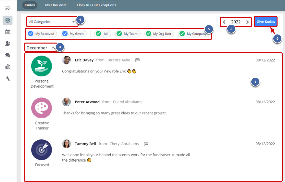285x182 pixels.
Task: Select the clock-in arrow sidebar icon
Action: 8,20
